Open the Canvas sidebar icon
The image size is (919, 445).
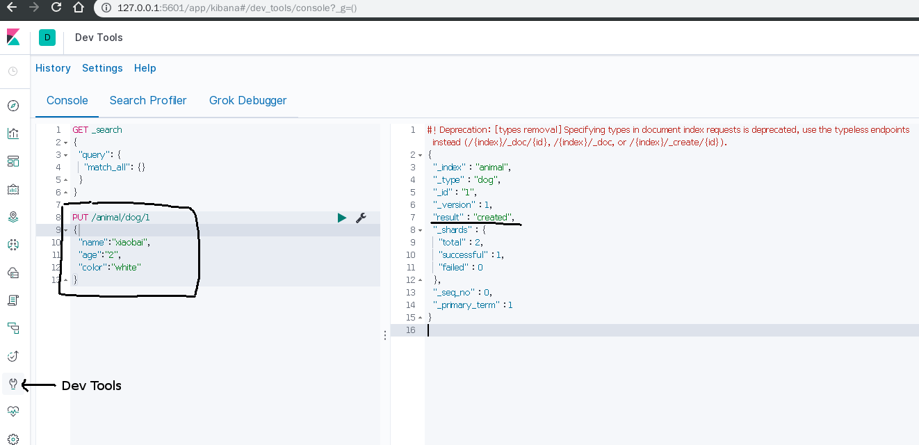click(x=13, y=189)
